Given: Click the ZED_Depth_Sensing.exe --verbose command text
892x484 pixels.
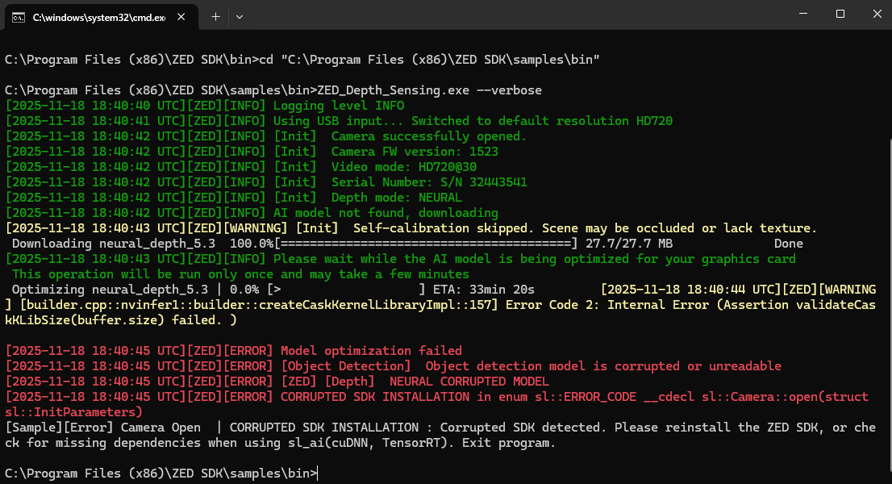Looking at the screenshot, I should point(430,90).
